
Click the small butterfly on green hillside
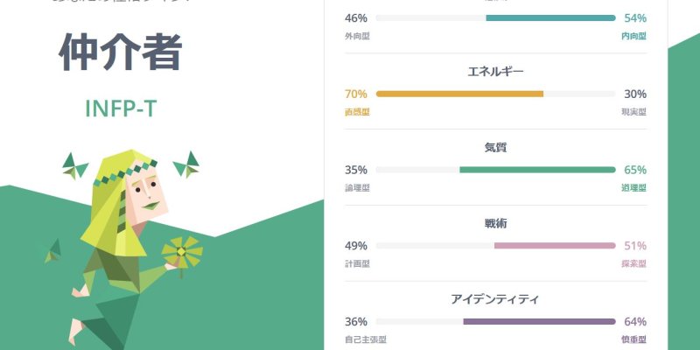point(53,250)
